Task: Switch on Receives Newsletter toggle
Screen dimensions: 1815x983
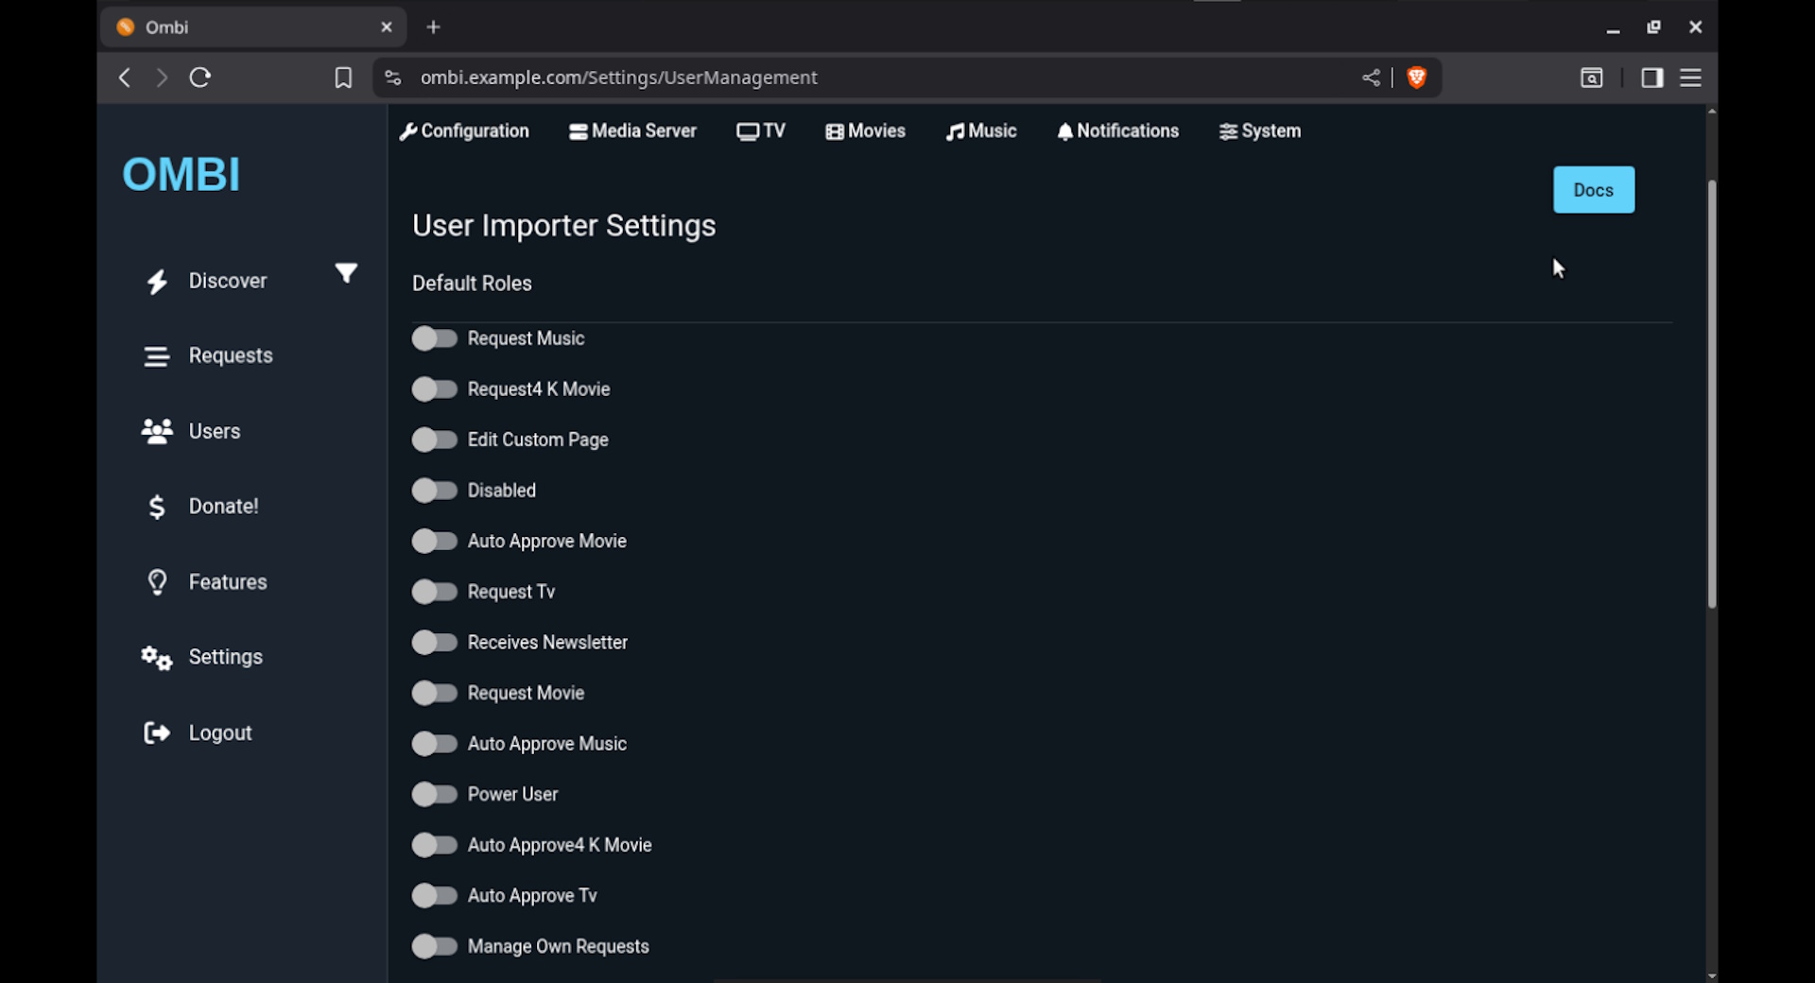Action: (x=434, y=642)
